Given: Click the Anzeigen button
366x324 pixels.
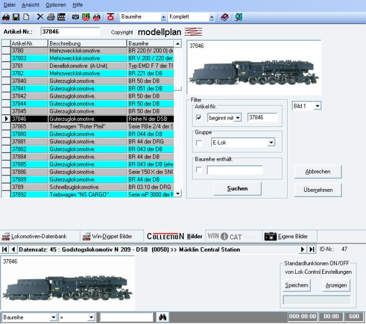Looking at the screenshot, I should (336, 285).
